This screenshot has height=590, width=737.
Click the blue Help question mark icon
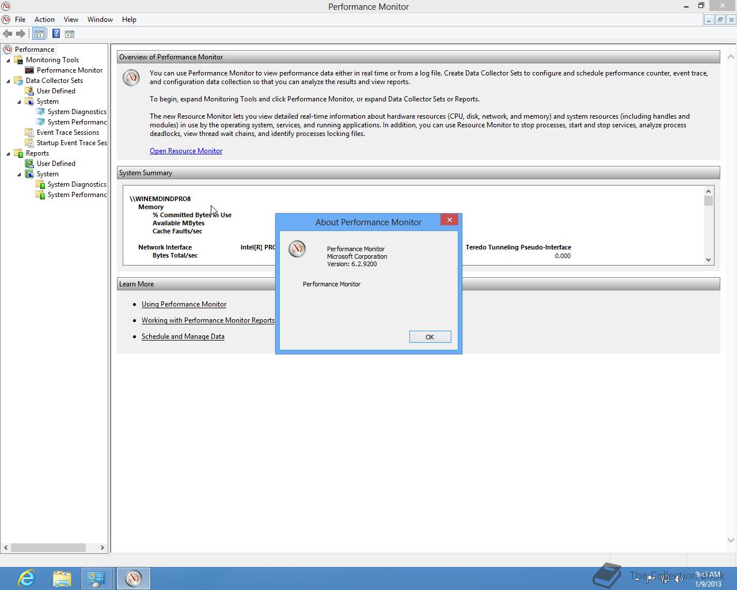(x=56, y=34)
